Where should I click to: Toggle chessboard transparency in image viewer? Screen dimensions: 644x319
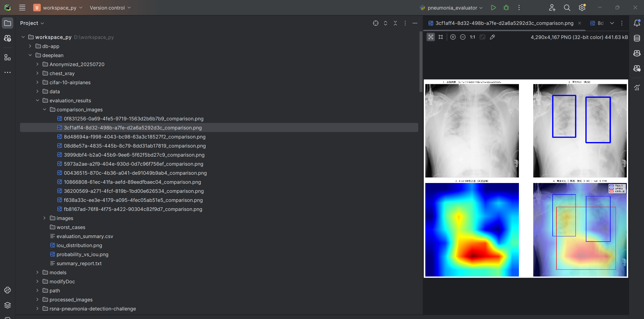[431, 37]
